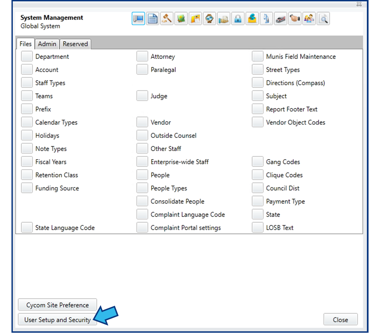This screenshot has height=333, width=379.
Task: Click the square button beside Prefix
Action: (27, 109)
